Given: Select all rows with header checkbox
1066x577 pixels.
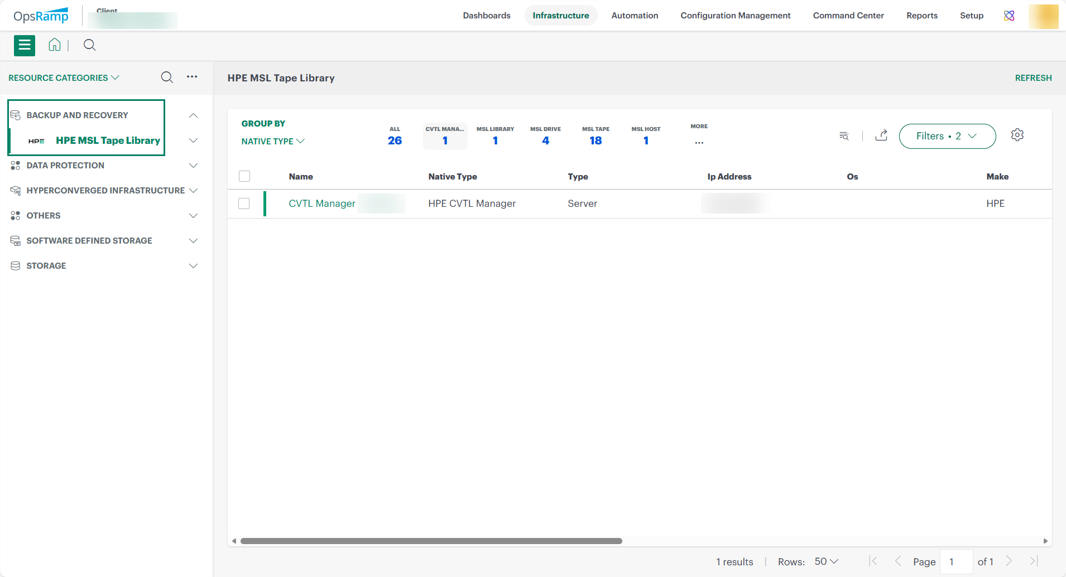Looking at the screenshot, I should (244, 176).
